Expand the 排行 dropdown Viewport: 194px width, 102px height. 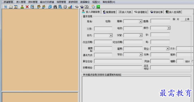[x=169, y=28]
